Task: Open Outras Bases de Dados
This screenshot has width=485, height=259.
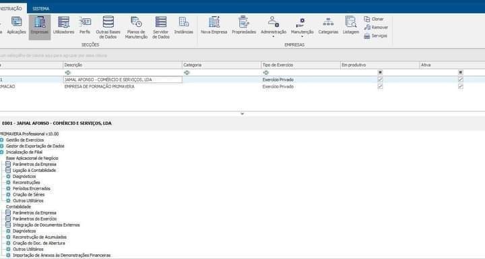Action: coord(108,27)
